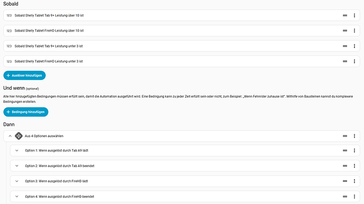364x204 pixels.
Task: Click drag handle of FireHD Leistung unter 3 trigger
Action: 345,61
